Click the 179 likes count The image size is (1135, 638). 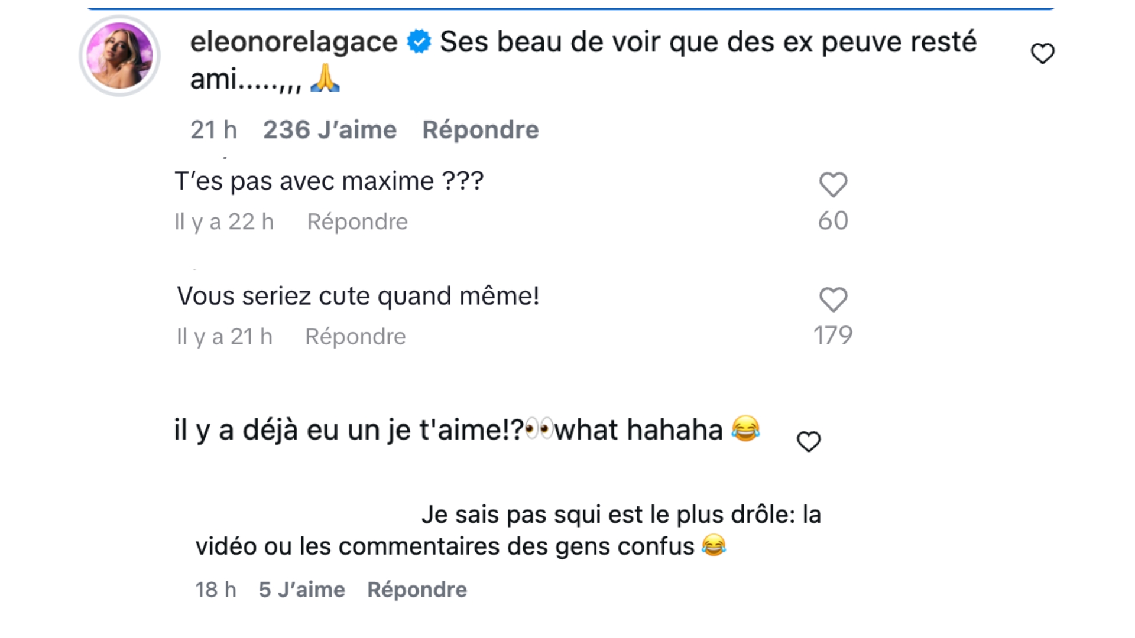[x=833, y=336]
